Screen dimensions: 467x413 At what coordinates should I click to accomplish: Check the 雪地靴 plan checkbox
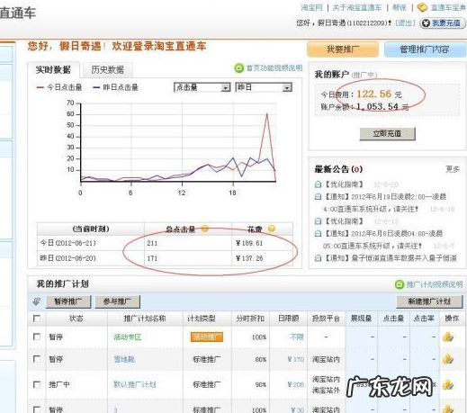(x=37, y=359)
